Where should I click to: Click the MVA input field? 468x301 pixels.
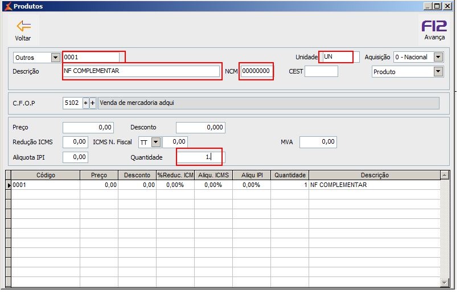pyautogui.click(x=318, y=142)
